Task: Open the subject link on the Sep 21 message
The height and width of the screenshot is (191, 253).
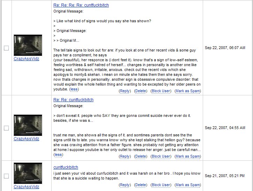Action: click(66, 167)
